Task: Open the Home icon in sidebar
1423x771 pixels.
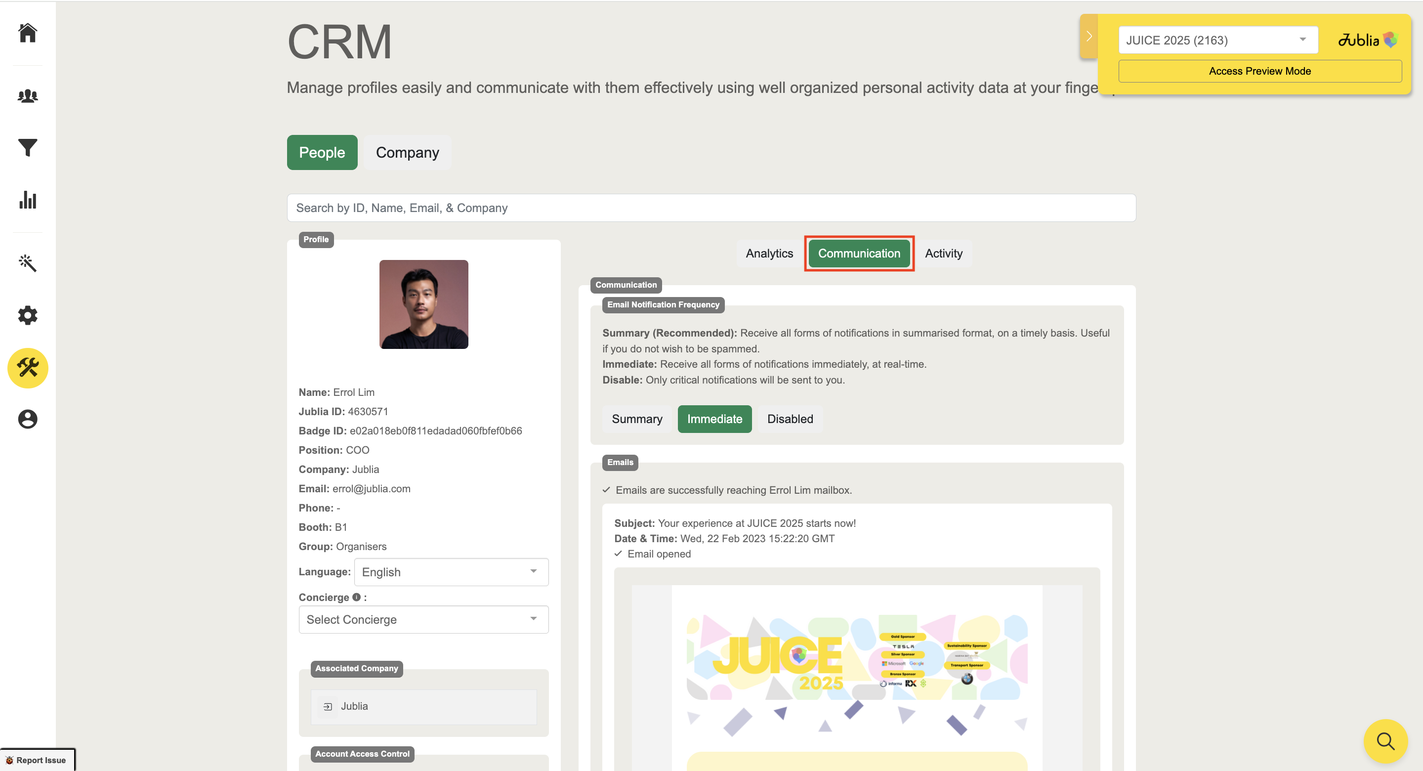Action: pyautogui.click(x=28, y=33)
